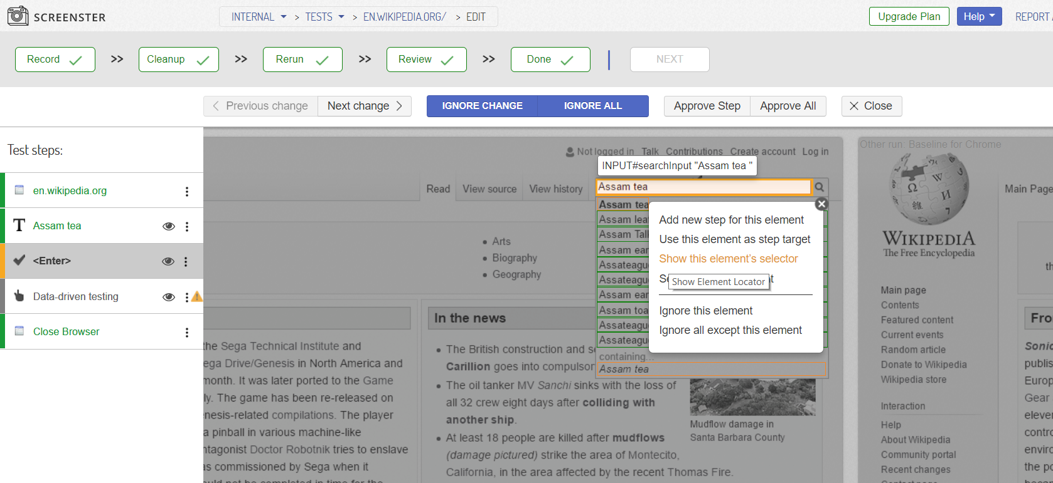The width and height of the screenshot is (1053, 483).
Task: Open the three-dot menu for <Enter> step
Action: point(186,261)
